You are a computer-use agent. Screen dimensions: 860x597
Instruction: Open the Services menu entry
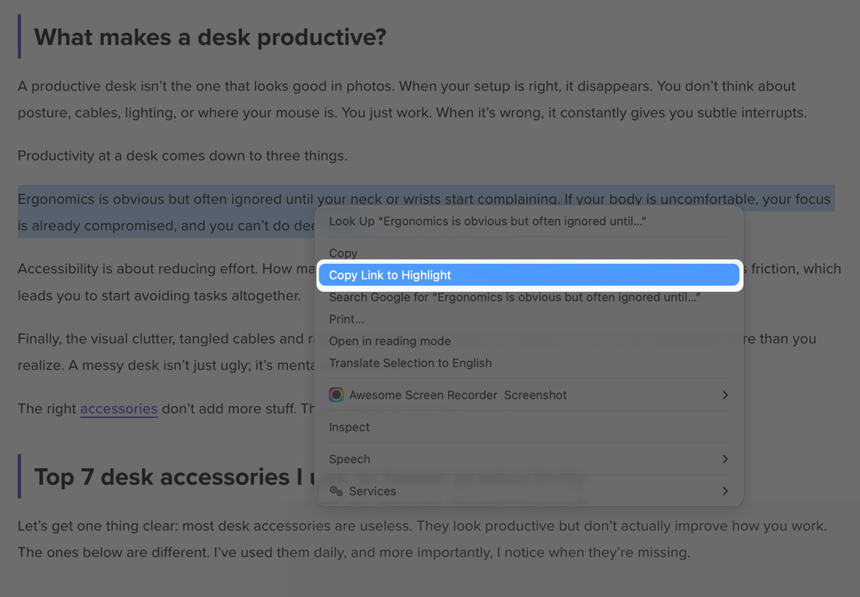point(528,491)
